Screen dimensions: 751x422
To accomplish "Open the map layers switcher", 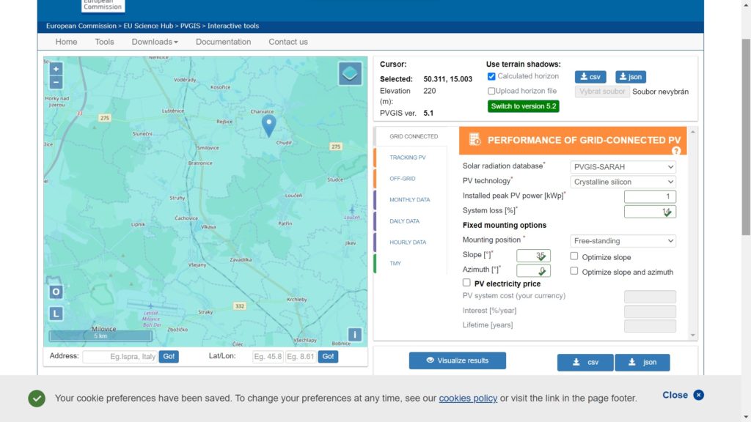I will (350, 74).
